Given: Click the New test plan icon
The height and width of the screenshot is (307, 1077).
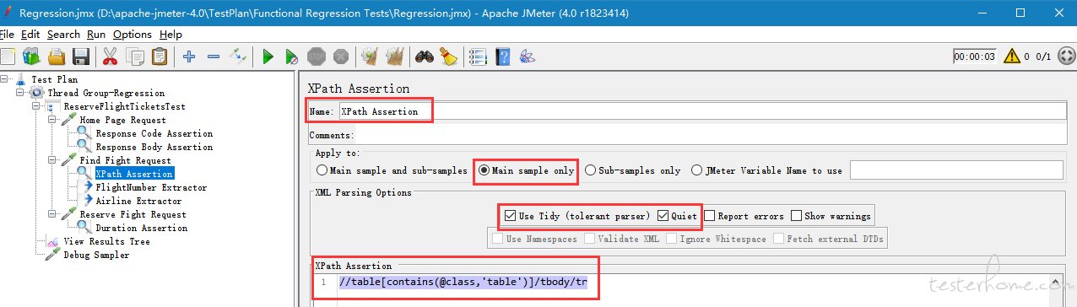Looking at the screenshot, I should (x=8, y=57).
